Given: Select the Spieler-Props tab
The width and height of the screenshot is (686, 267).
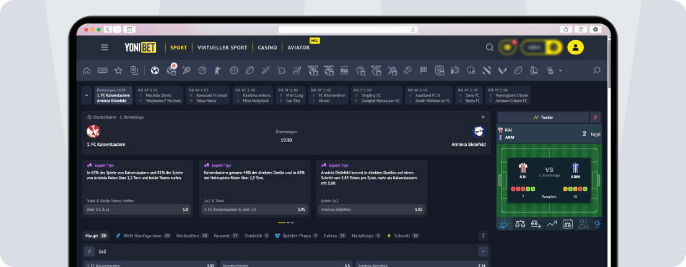Looking at the screenshot, I should [296, 235].
